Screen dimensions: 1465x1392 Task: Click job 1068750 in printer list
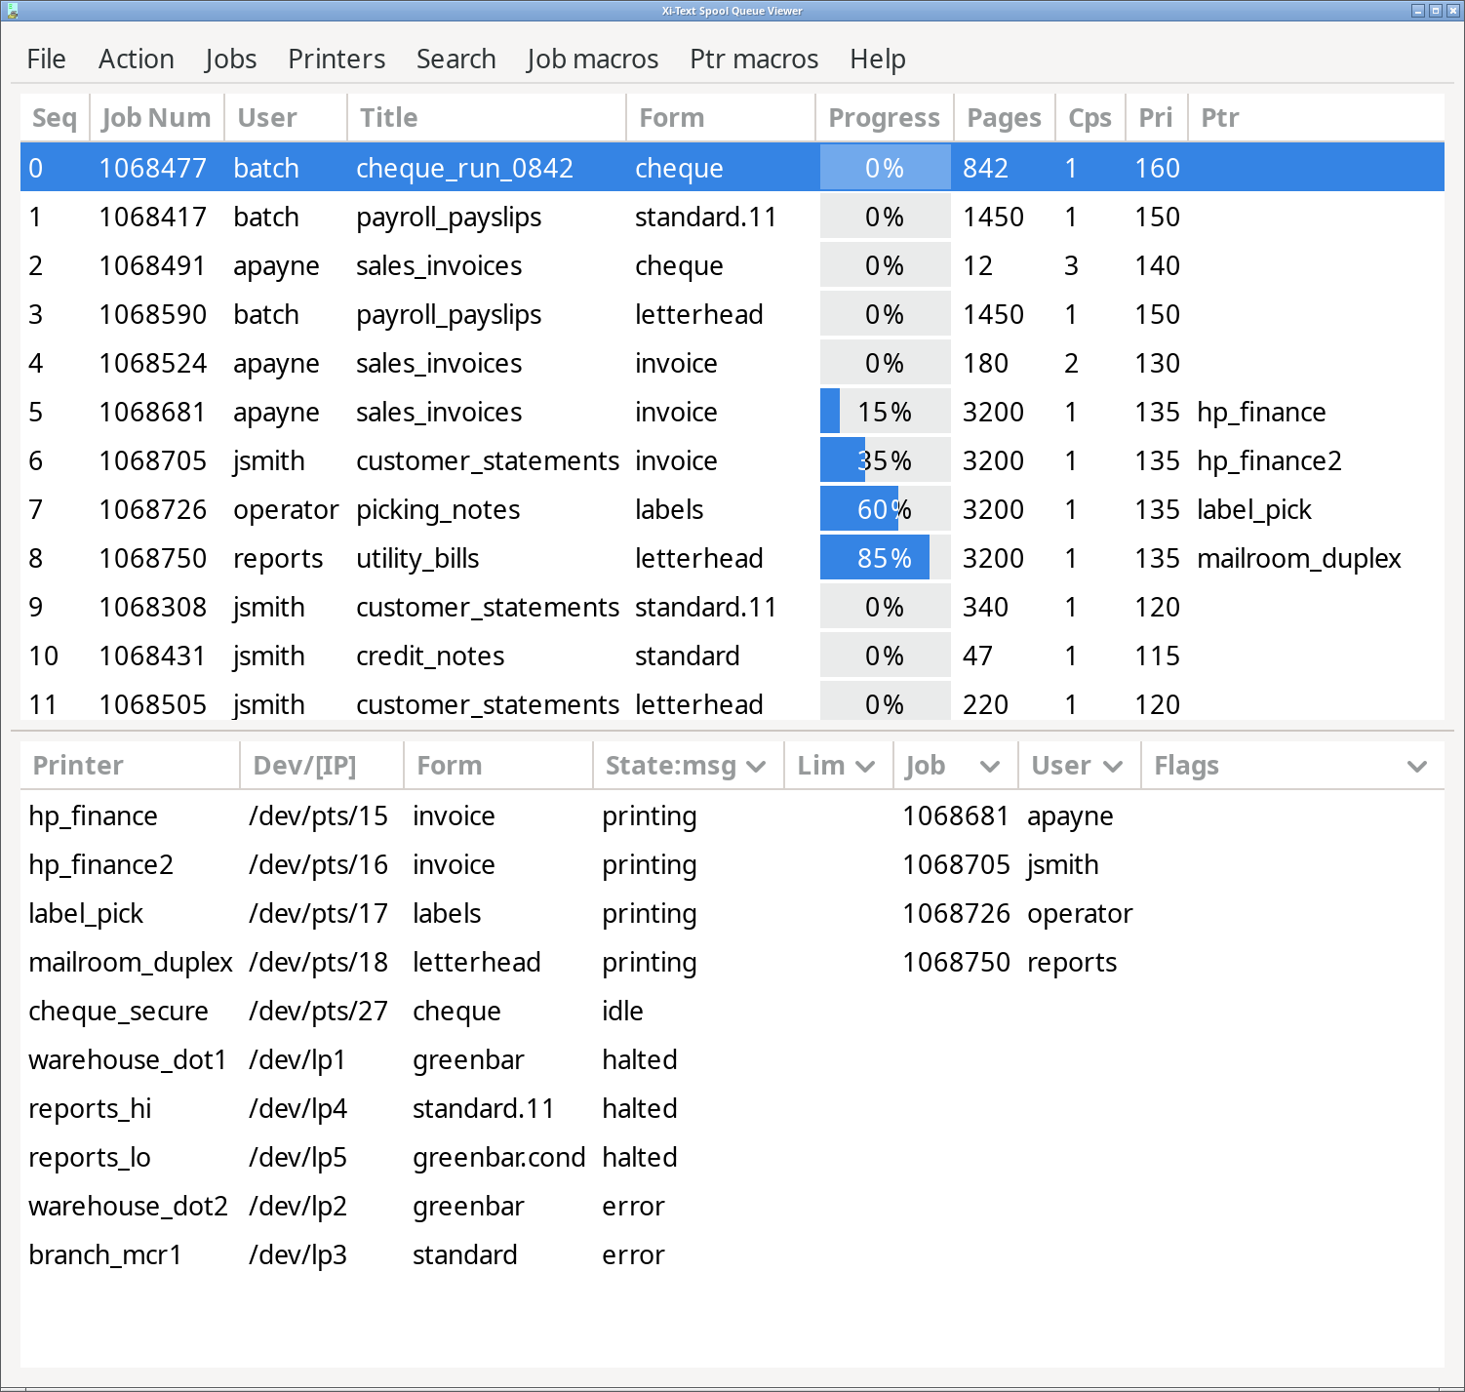pos(956,962)
